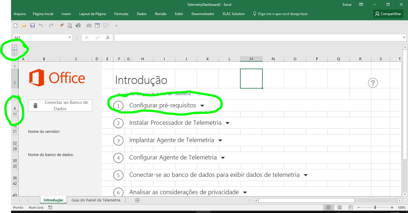Click Conectar ao Banco de Dados button
408x213 pixels.
click(x=60, y=106)
